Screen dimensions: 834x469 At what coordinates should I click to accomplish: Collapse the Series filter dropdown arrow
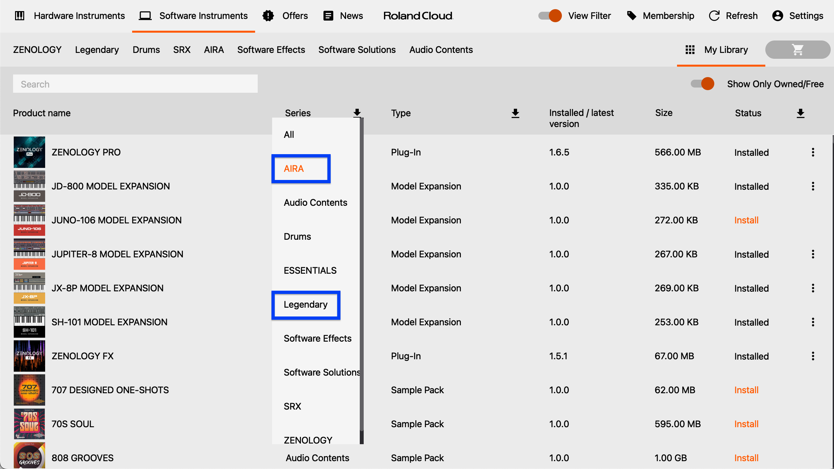click(x=357, y=113)
